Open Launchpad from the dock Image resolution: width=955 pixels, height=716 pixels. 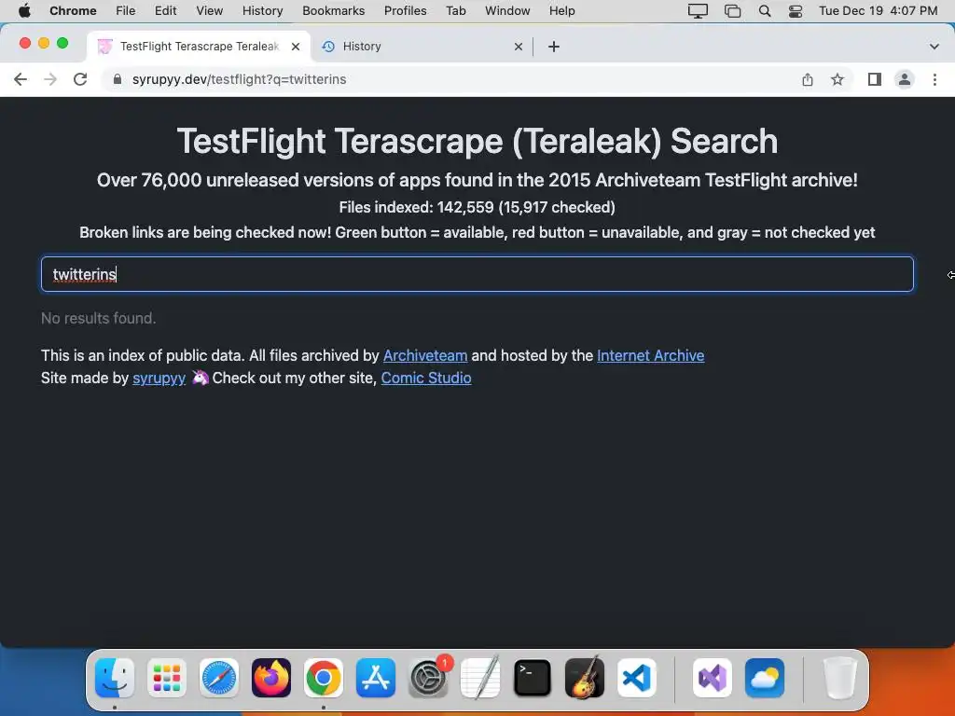(167, 678)
